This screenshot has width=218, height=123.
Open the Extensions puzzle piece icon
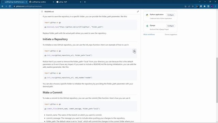(x=204, y=6)
